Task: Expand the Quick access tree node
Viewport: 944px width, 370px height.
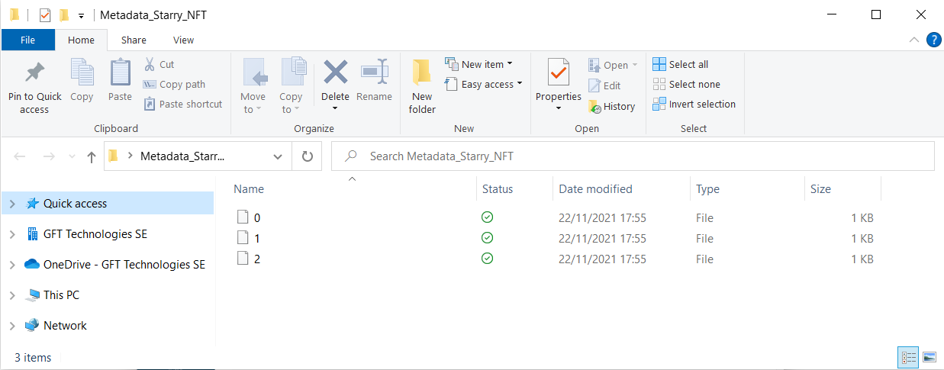Action: click(11, 204)
